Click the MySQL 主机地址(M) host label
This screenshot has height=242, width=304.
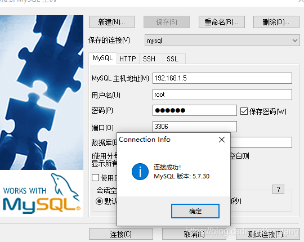(x=120, y=78)
